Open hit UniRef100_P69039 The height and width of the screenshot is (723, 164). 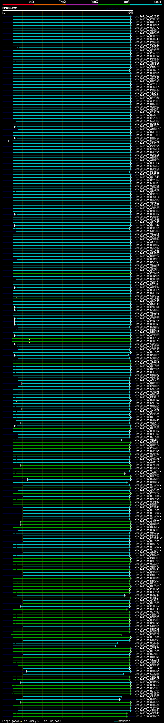pos(147,113)
